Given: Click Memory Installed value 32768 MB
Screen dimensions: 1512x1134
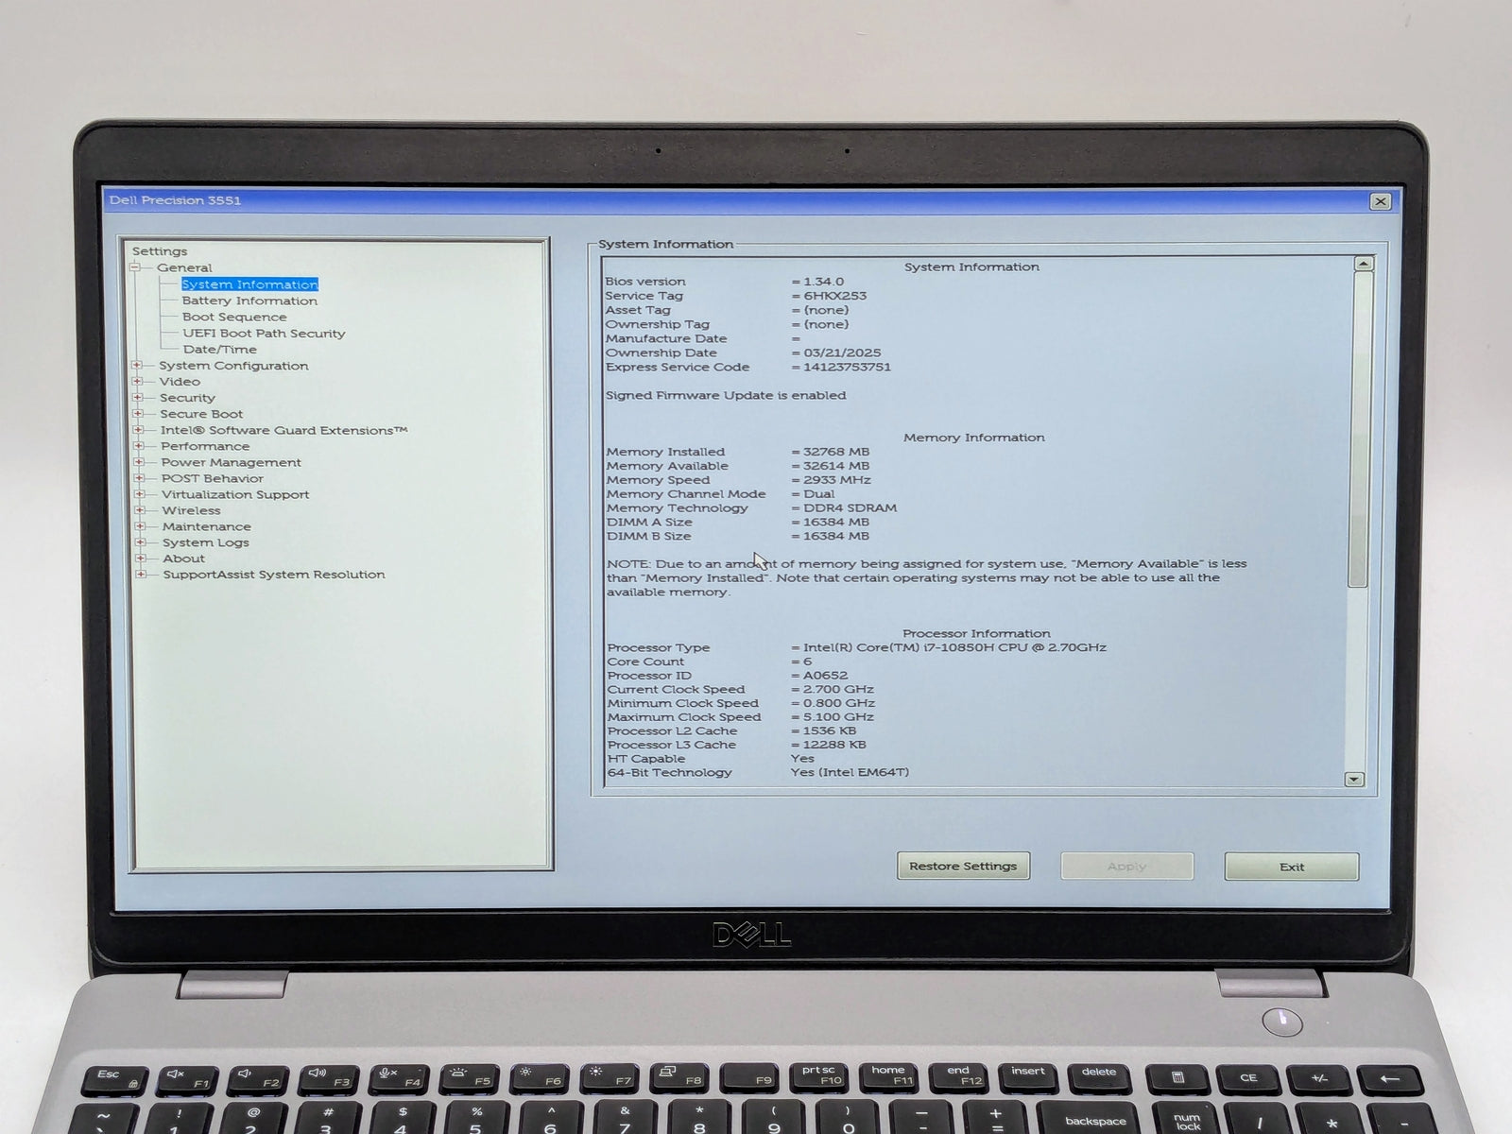Looking at the screenshot, I should pos(836,452).
